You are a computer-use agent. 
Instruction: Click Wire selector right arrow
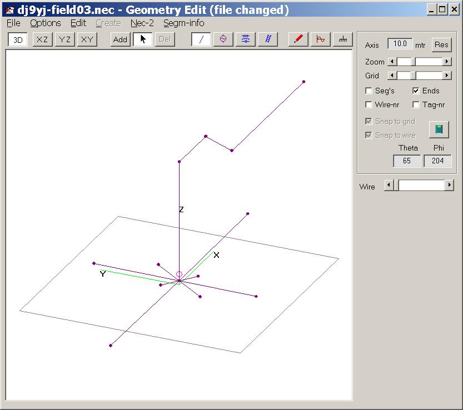[x=449, y=186]
